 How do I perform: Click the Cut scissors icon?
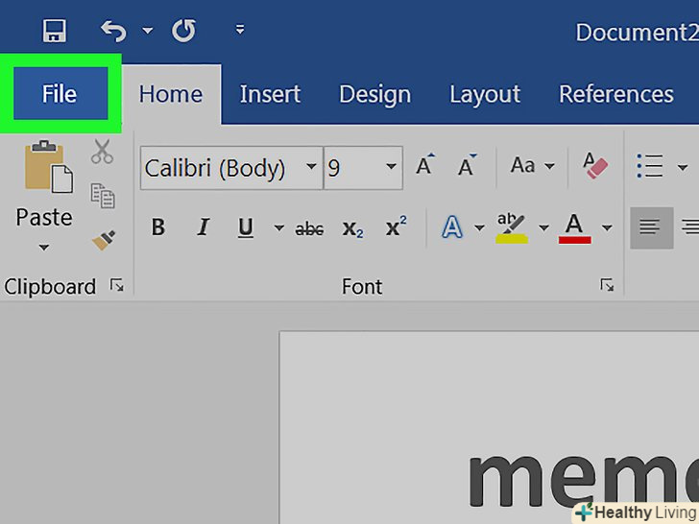point(102,152)
